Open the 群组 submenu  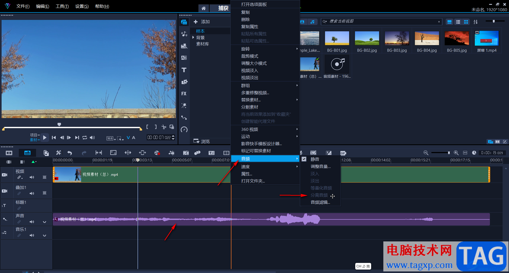click(x=265, y=85)
